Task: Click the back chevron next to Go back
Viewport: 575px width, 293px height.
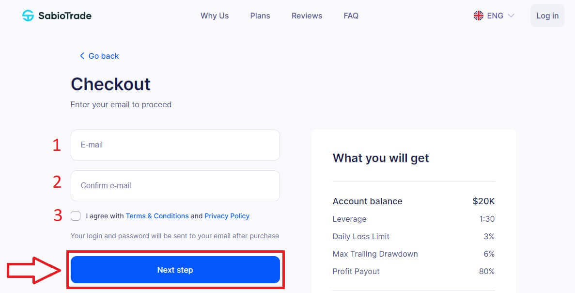Action: tap(82, 56)
